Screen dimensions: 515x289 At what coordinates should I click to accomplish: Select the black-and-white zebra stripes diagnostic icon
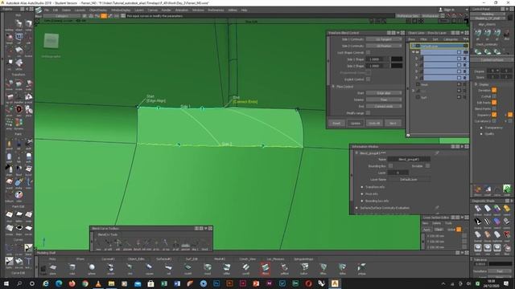(488, 222)
